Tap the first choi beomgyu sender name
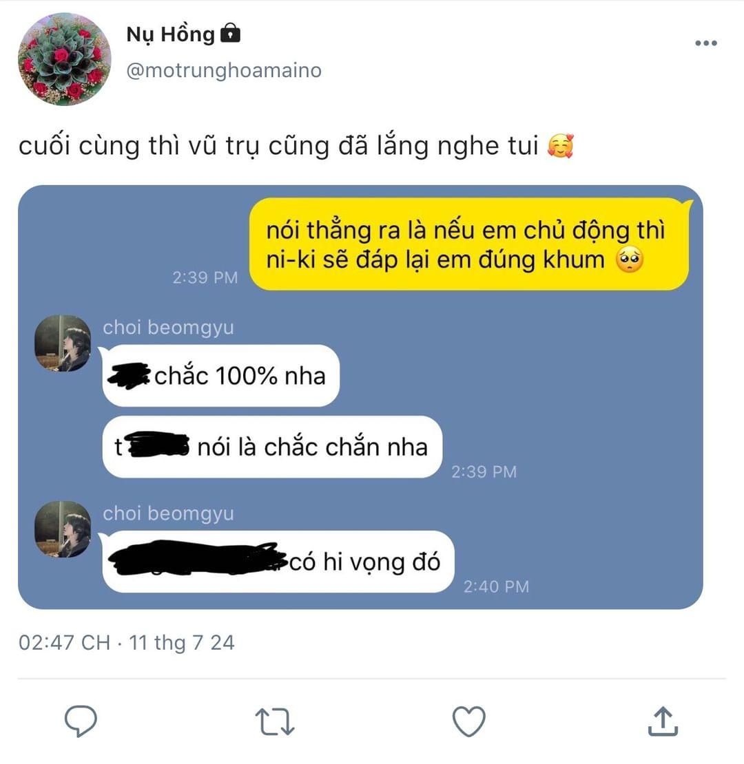Screen dimensions: 744x764 click(168, 328)
